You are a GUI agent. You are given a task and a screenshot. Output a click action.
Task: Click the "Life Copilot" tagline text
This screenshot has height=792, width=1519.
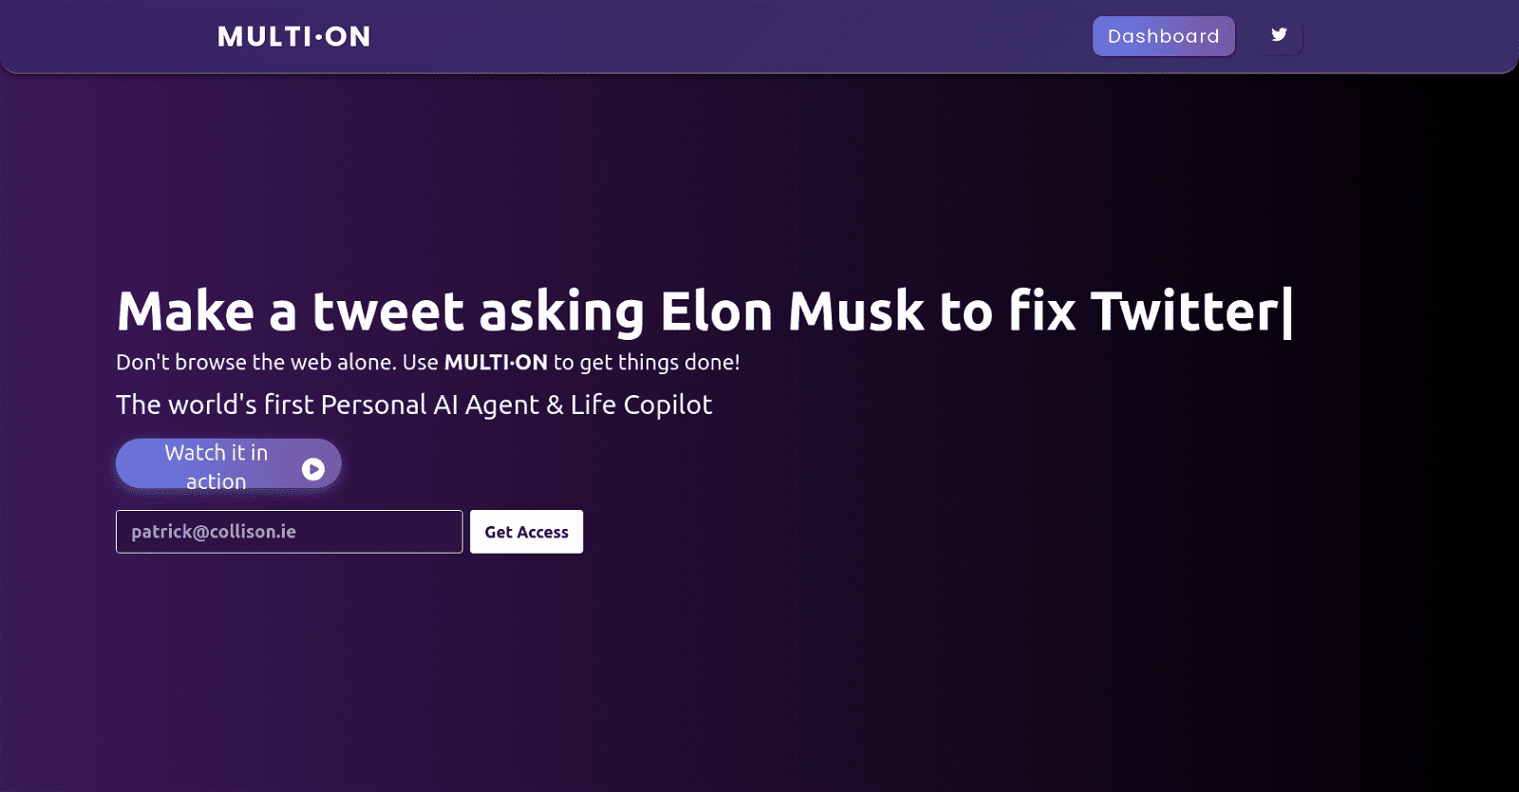pyautogui.click(x=641, y=405)
